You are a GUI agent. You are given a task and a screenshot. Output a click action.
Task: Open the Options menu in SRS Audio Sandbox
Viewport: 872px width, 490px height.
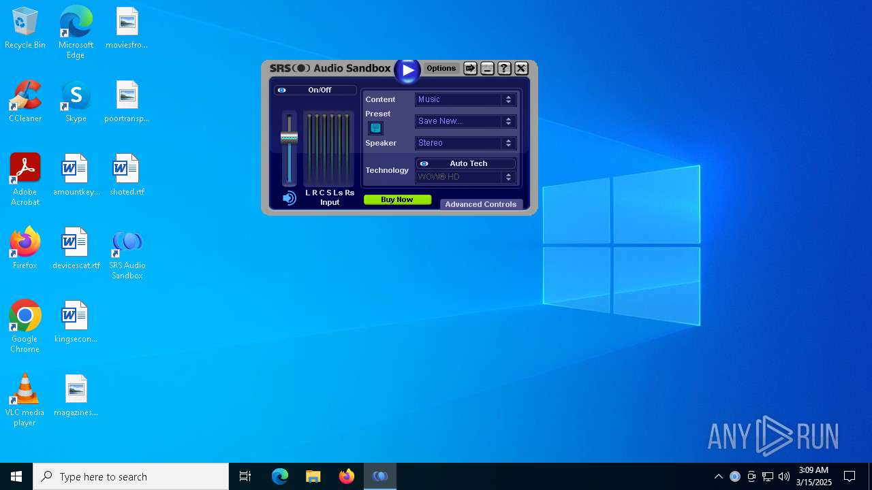pyautogui.click(x=441, y=68)
